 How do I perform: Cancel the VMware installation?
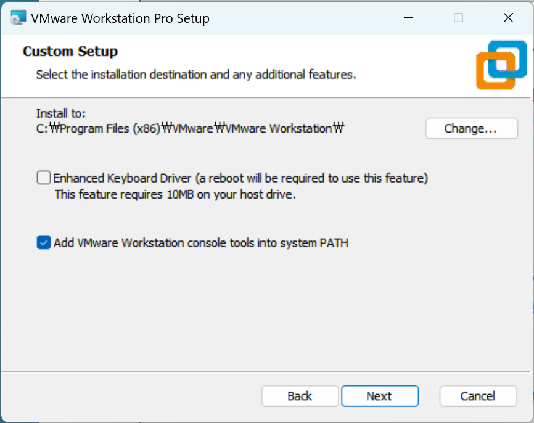[x=478, y=396]
